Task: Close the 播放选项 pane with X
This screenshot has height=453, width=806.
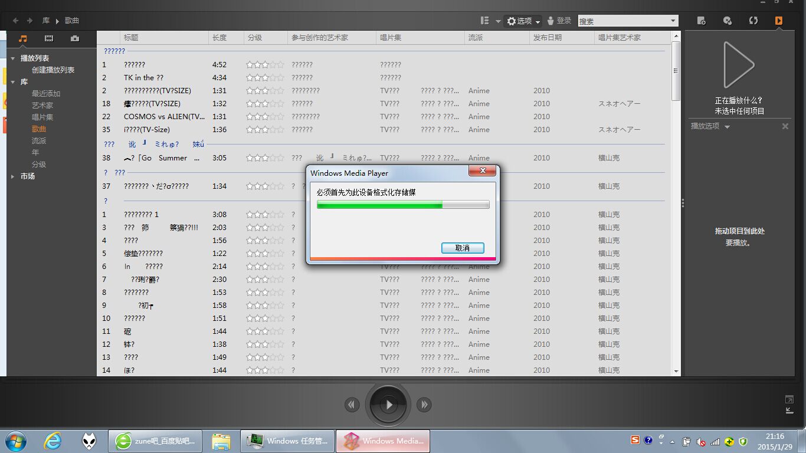Action: 785,126
